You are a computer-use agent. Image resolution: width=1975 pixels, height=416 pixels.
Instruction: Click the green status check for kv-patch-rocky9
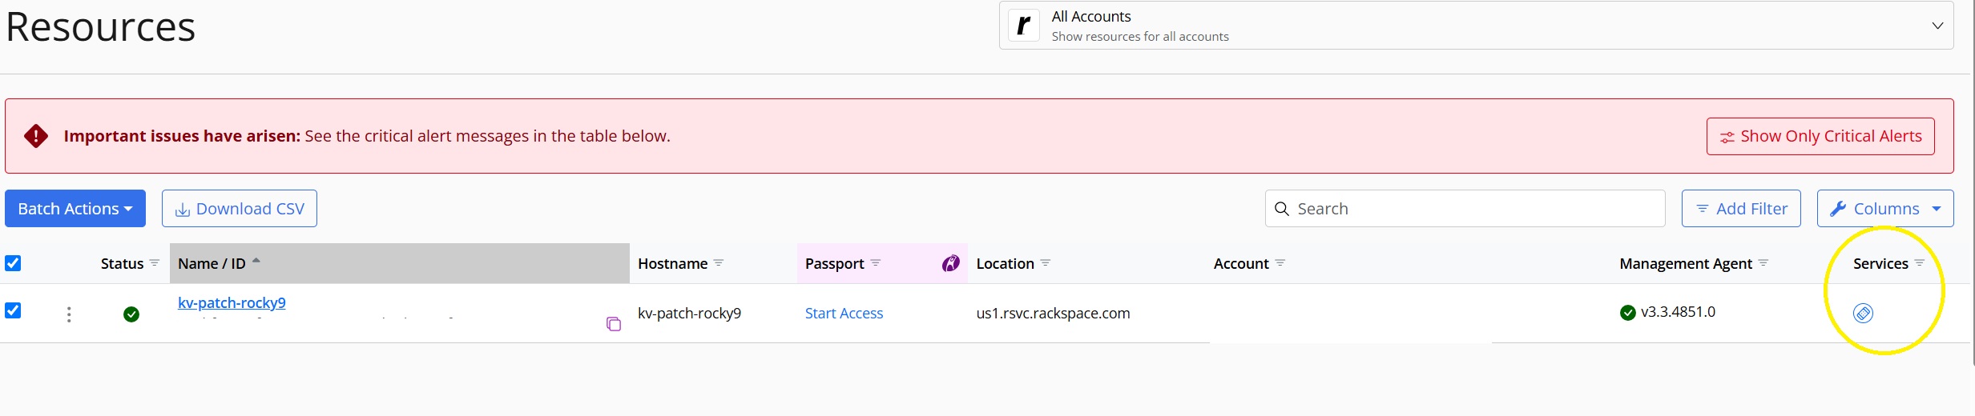[131, 314]
